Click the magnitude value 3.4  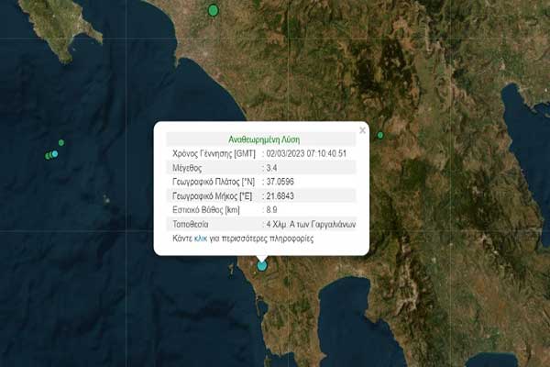pos(271,169)
